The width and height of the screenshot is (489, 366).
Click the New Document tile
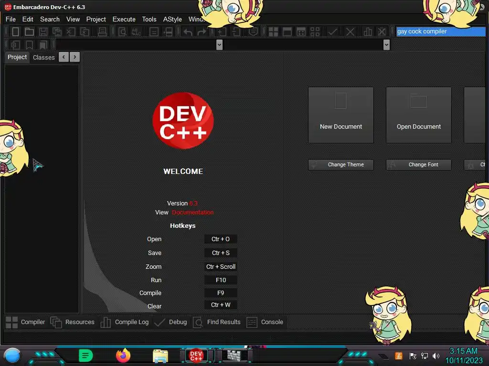click(341, 115)
